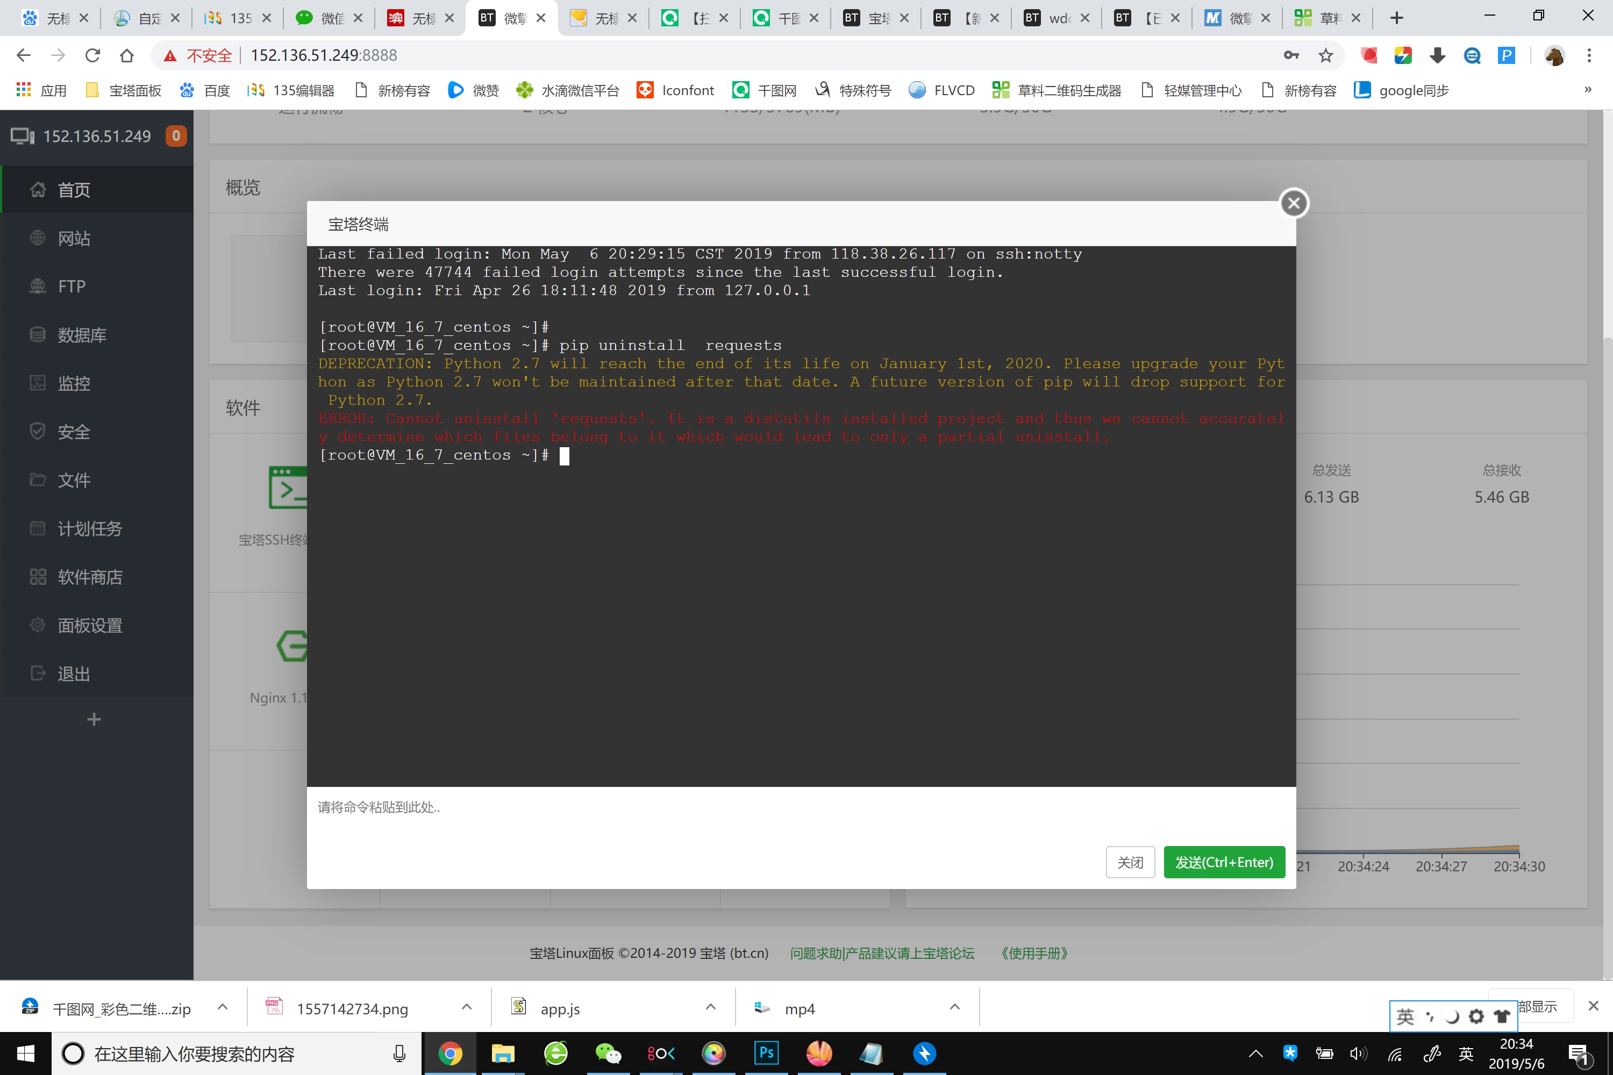This screenshot has height=1075, width=1613.
Task: Click the volume icon in system tray
Action: 1358,1053
